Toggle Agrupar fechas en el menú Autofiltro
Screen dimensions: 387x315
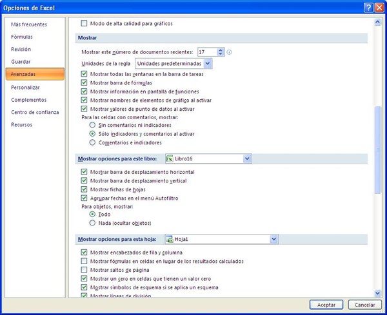pos(84,198)
